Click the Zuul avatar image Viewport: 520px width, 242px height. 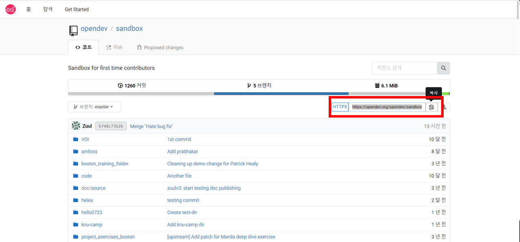pos(76,126)
